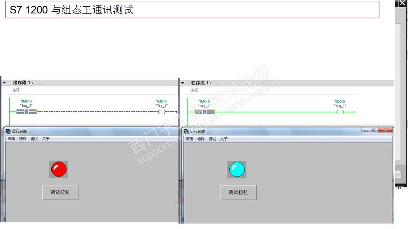Select the %M0.0 Tag_2 contact in right editor

(205, 112)
